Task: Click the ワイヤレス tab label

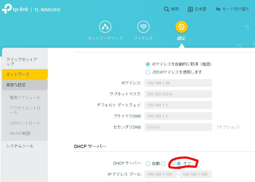Action: point(143,38)
